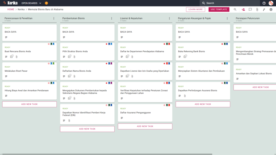Open attachment icon on Buat Rencana Bisnis Anda
Screen dimensions: 276x155
pos(16,57)
